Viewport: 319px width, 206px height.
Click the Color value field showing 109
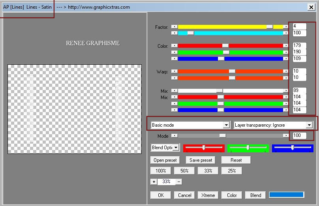[x=299, y=58]
